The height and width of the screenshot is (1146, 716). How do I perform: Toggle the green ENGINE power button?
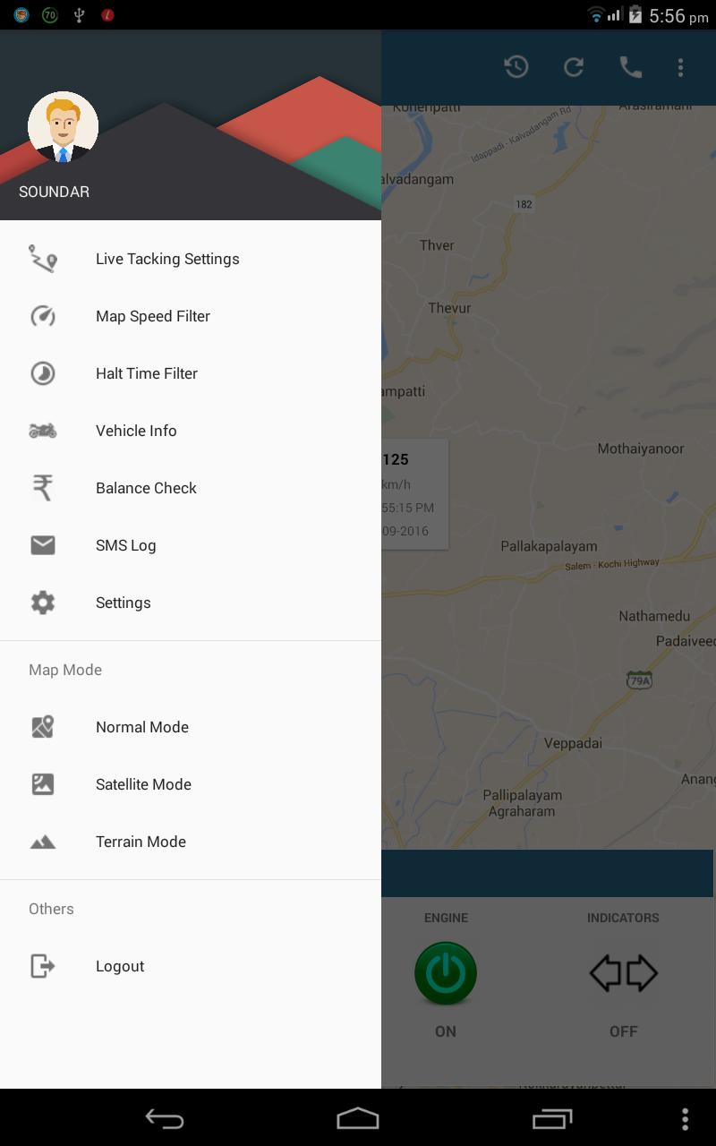click(x=446, y=973)
